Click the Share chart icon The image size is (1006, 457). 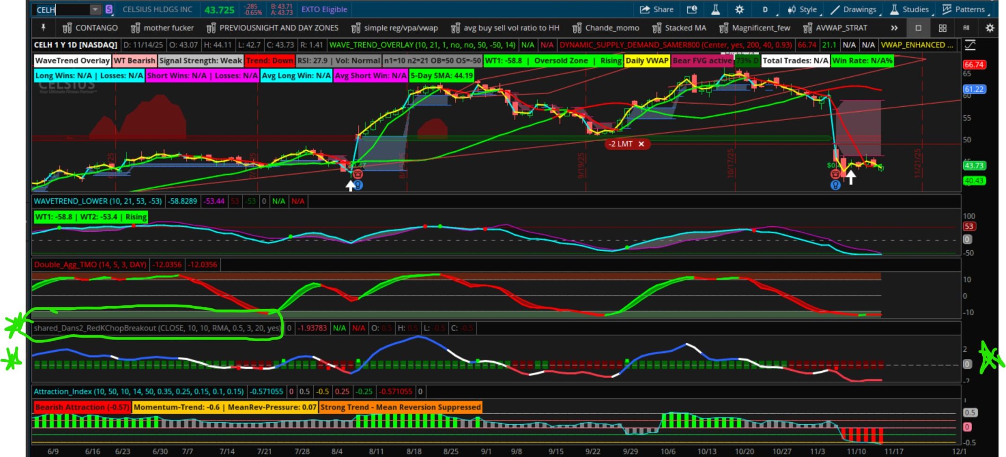click(657, 10)
